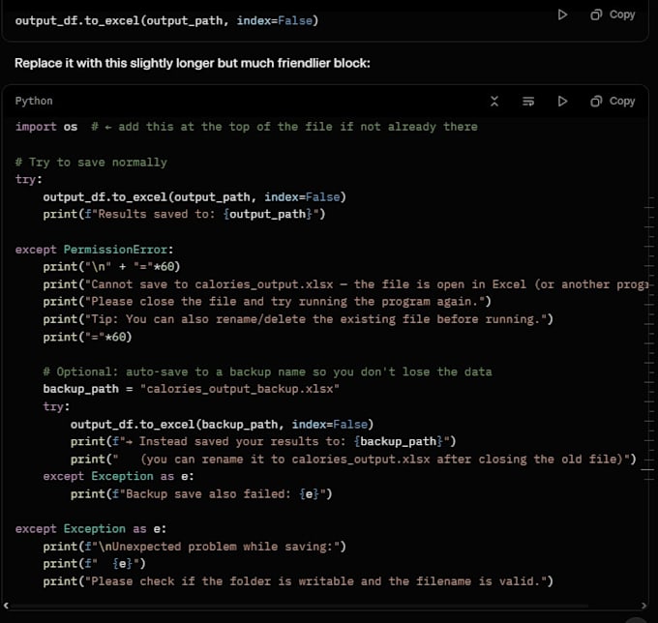Click the Python language label
This screenshot has height=623, width=658.
(x=34, y=102)
